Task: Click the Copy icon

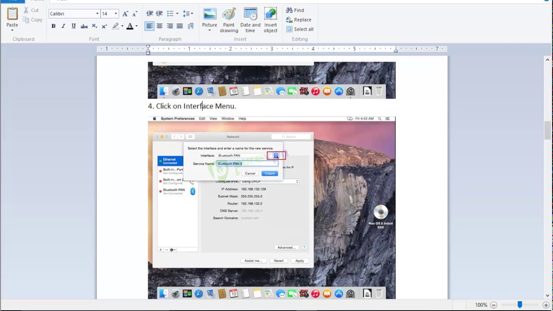Action: [x=26, y=19]
